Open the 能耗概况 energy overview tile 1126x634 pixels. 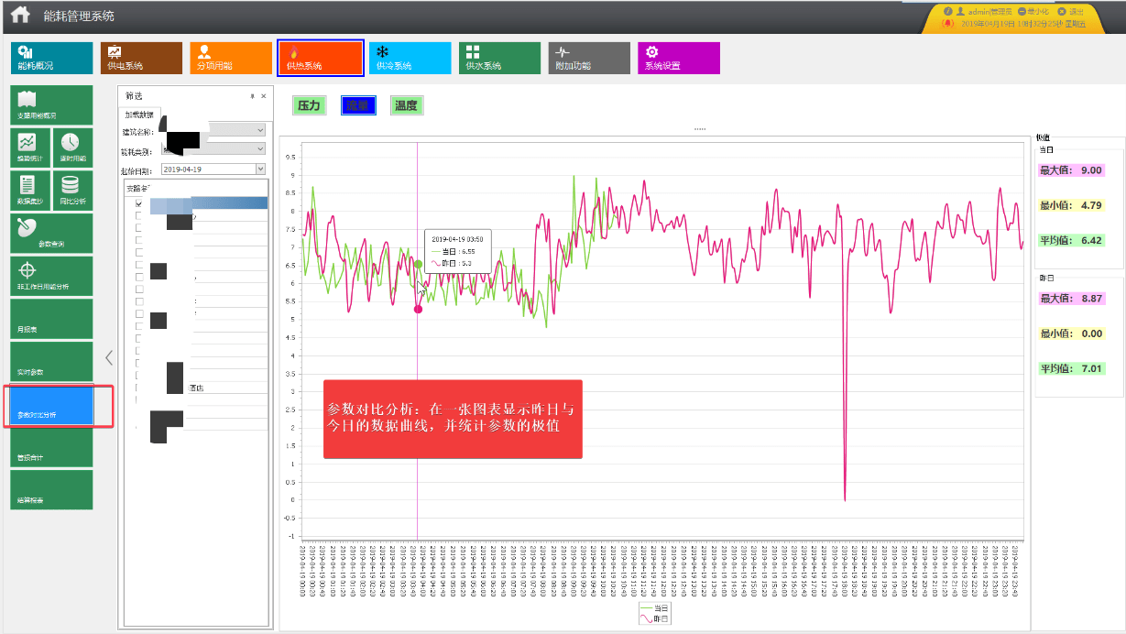click(52, 58)
